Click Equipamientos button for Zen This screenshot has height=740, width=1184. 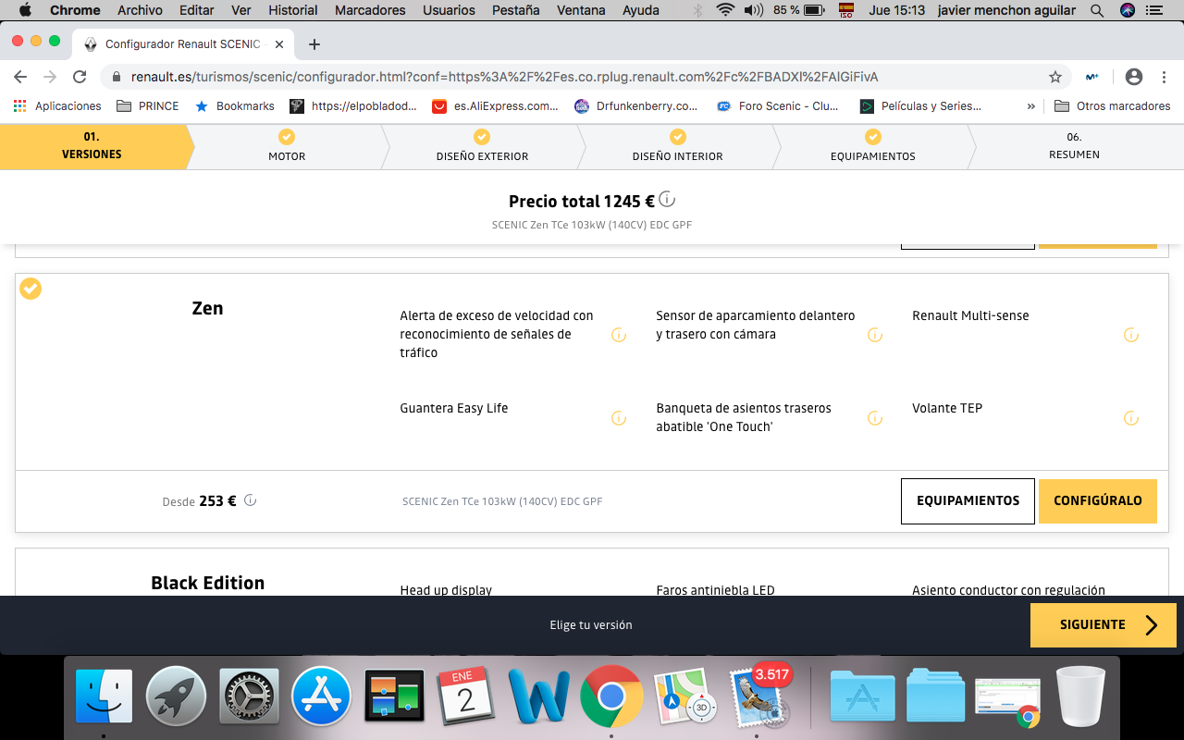point(968,500)
